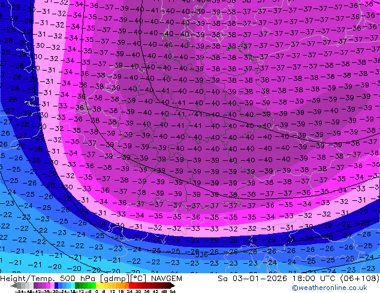Click the NAVGEM model label
Viewport: 380px width, 293px height.
(166, 279)
